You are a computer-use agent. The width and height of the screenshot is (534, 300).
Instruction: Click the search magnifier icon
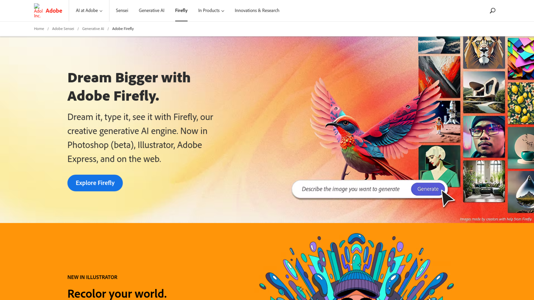pyautogui.click(x=493, y=11)
